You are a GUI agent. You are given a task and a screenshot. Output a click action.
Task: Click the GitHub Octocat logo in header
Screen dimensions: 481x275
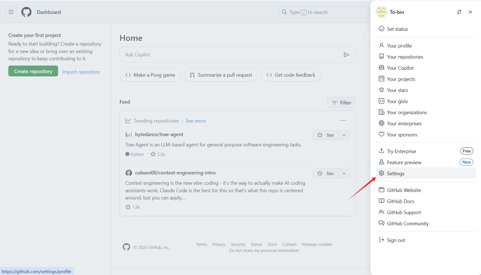26,12
